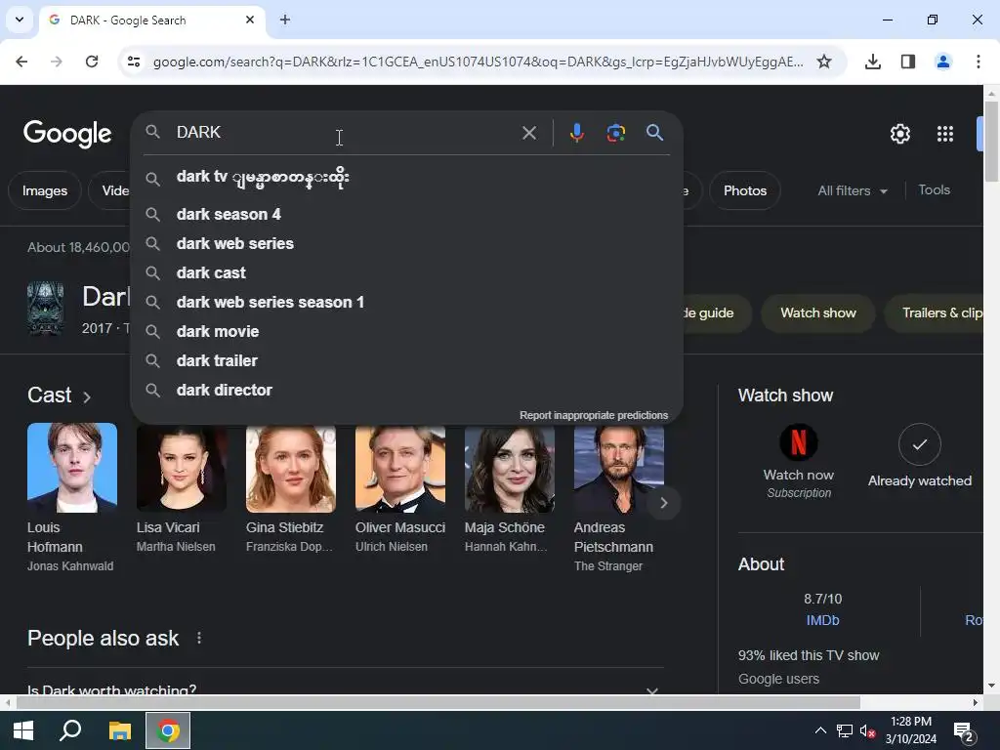1000x750 pixels.
Task: Choose the 'dark trailer' suggestion
Action: point(406,361)
